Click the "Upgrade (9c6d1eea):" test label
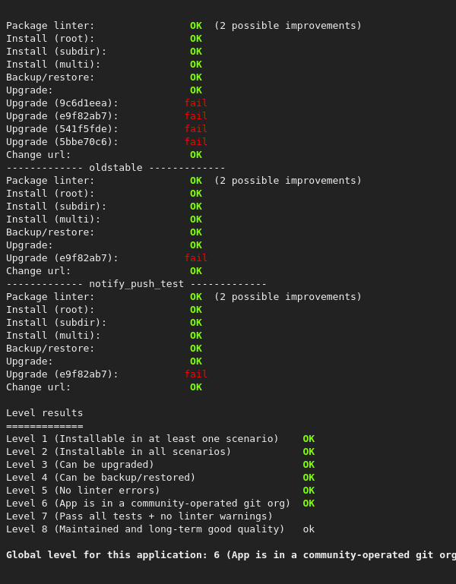Screen dimensions: 456x584 tap(62, 103)
